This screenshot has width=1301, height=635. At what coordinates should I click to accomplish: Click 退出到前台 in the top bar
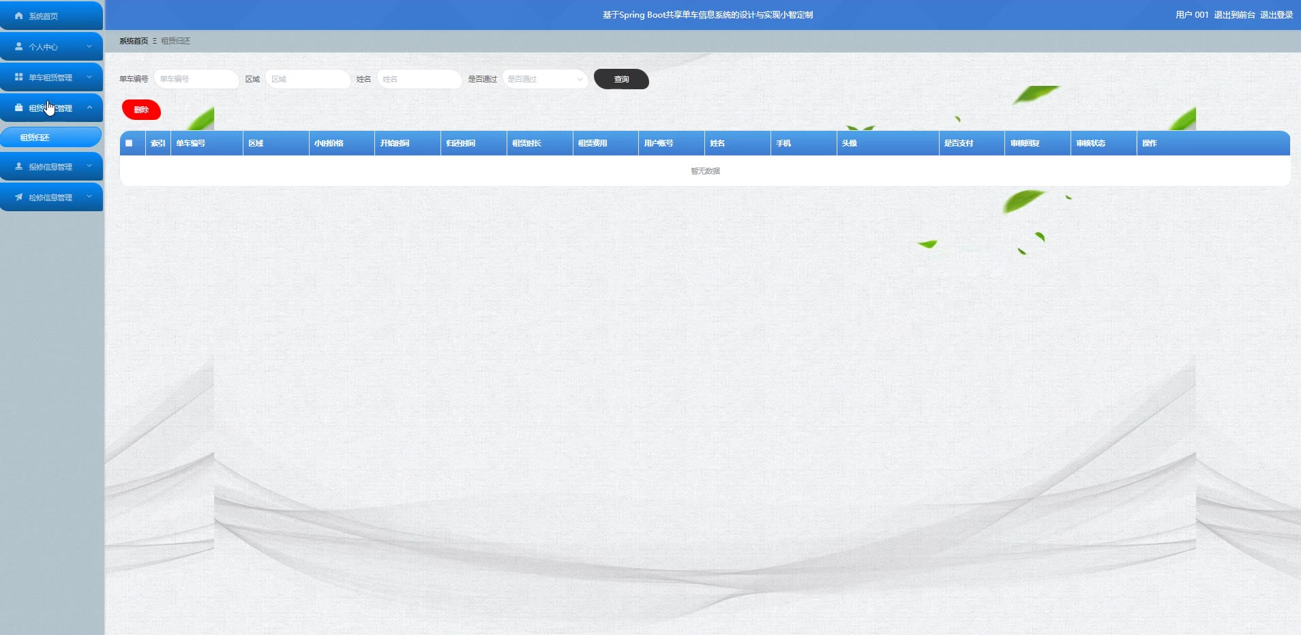pyautogui.click(x=1234, y=14)
